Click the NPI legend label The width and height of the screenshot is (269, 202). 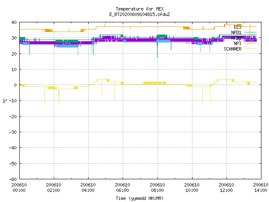pyautogui.click(x=237, y=43)
